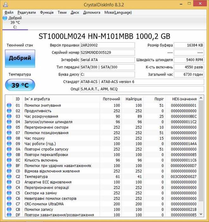Click status orb for Температура attribute row
209x222 pixels.
pos(9,176)
